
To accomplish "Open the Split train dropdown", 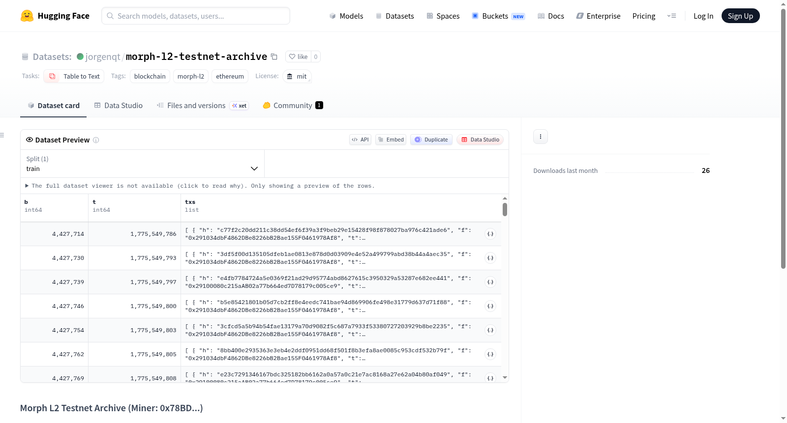I will (142, 164).
